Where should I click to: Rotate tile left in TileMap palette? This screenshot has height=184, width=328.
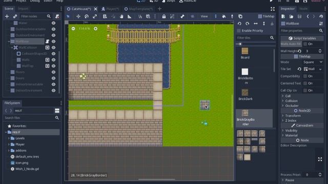pyautogui.click(x=239, y=24)
